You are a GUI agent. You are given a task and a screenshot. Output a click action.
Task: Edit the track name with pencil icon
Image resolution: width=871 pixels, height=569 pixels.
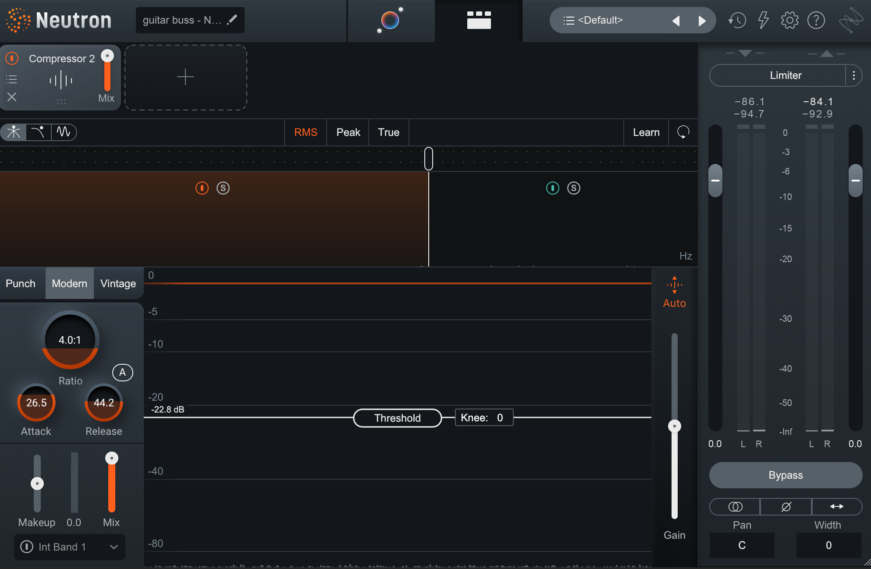232,20
